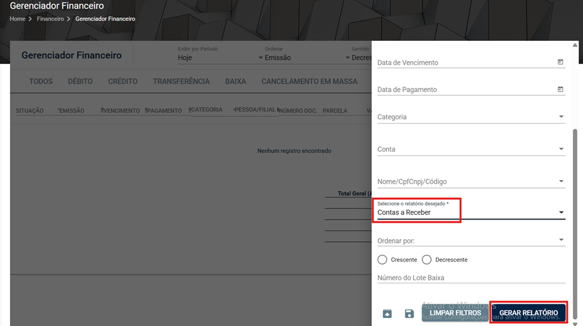583x326 pixels.
Task: Select the Decrescente radio button
Action: pos(427,260)
